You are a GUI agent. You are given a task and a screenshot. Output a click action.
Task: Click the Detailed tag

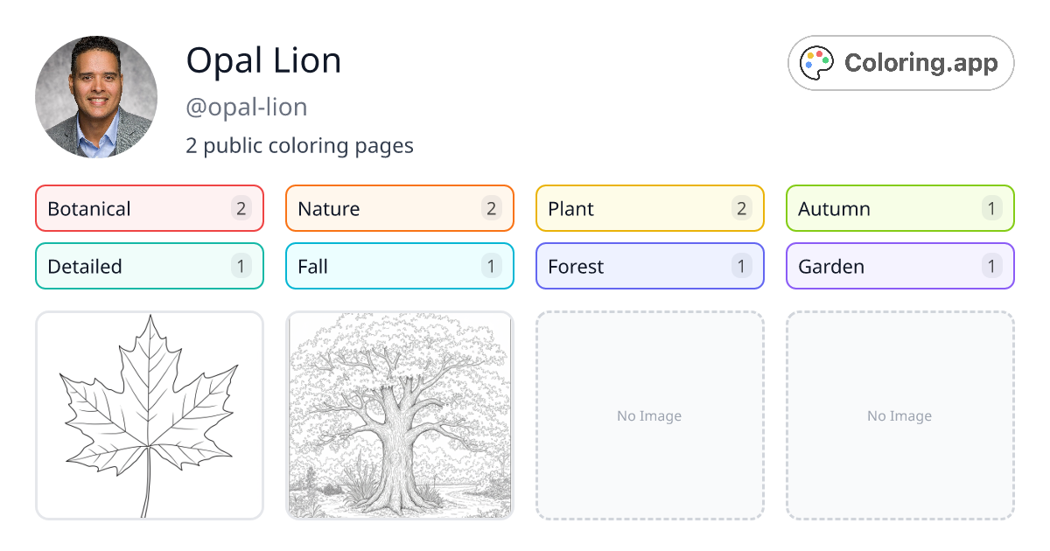pyautogui.click(x=149, y=266)
